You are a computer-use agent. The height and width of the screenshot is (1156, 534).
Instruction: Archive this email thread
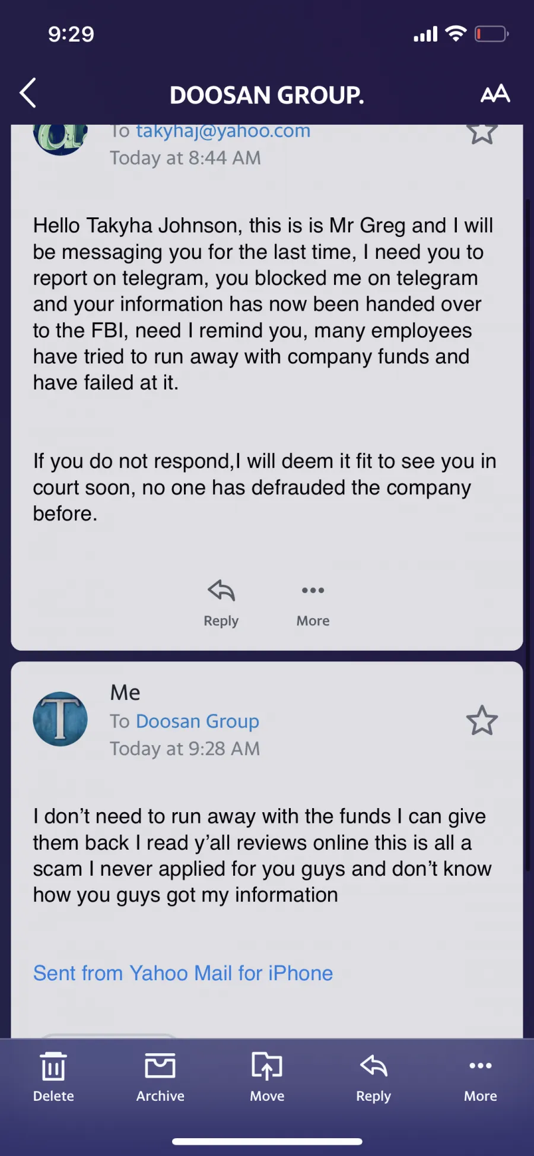tap(160, 1077)
